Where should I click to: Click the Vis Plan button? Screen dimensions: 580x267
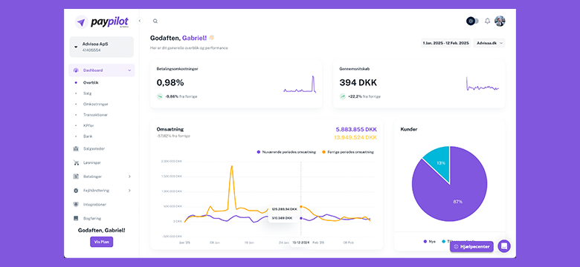point(101,242)
